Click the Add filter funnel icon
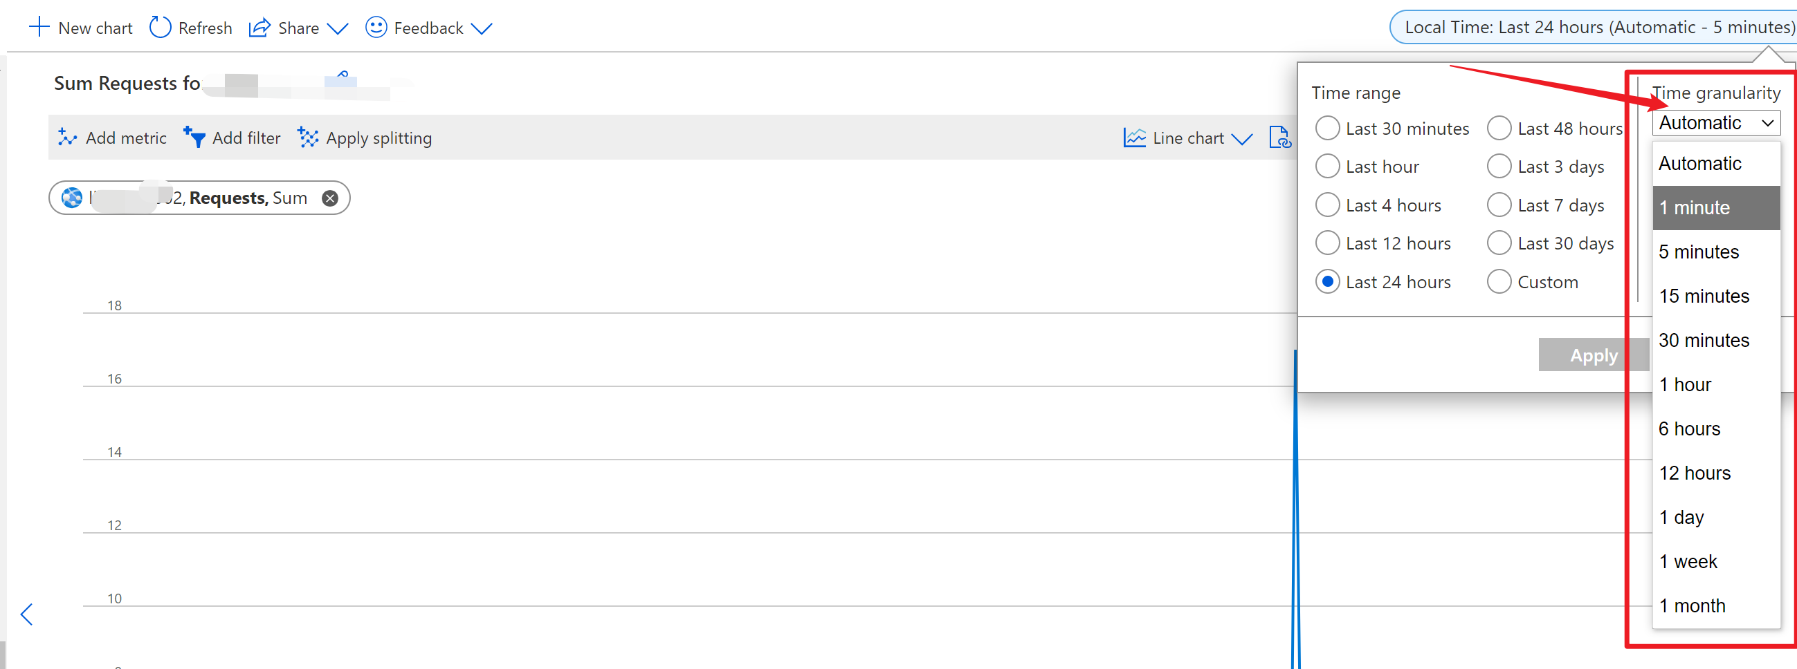The image size is (1797, 669). (194, 138)
